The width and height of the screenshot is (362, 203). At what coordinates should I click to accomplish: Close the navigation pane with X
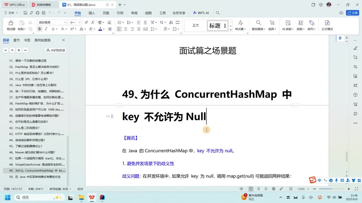point(63,40)
